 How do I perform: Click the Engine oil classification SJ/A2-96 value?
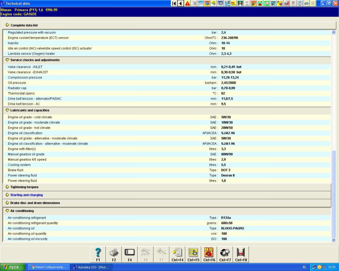click(228, 133)
